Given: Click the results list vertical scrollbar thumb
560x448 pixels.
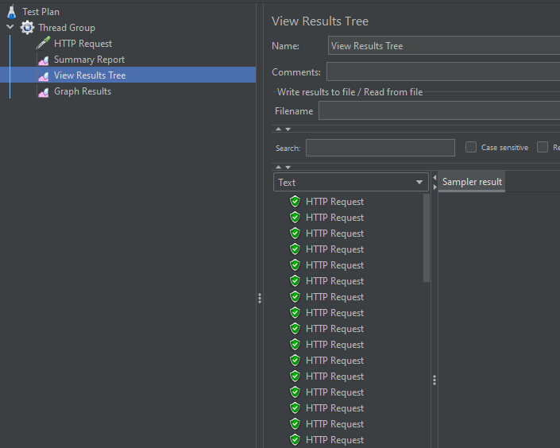Looking at the screenshot, I should tap(427, 238).
